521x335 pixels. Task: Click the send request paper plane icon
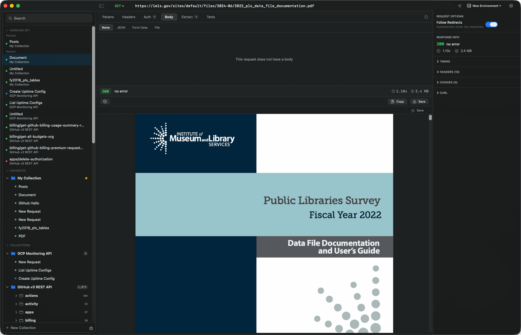coord(459,6)
